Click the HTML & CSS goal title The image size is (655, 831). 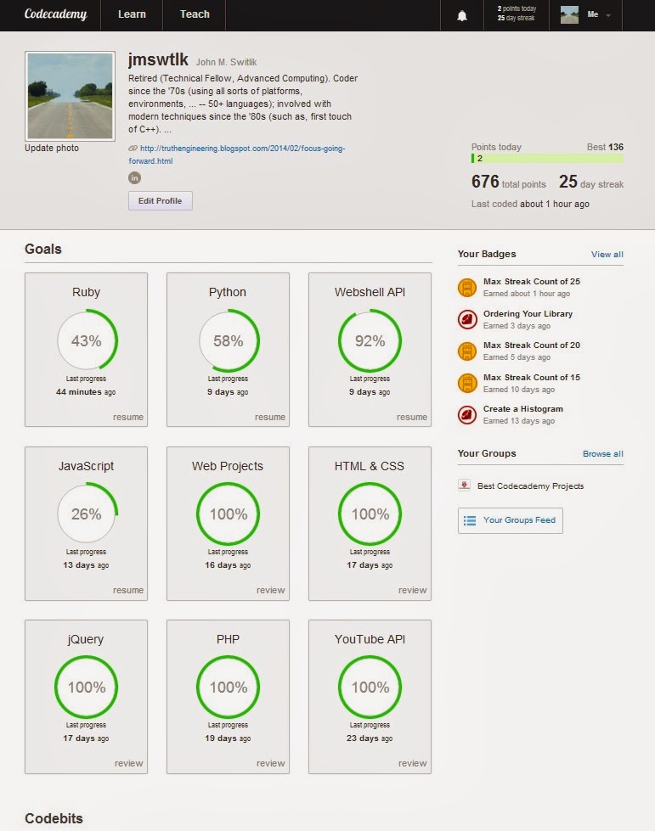[370, 466]
